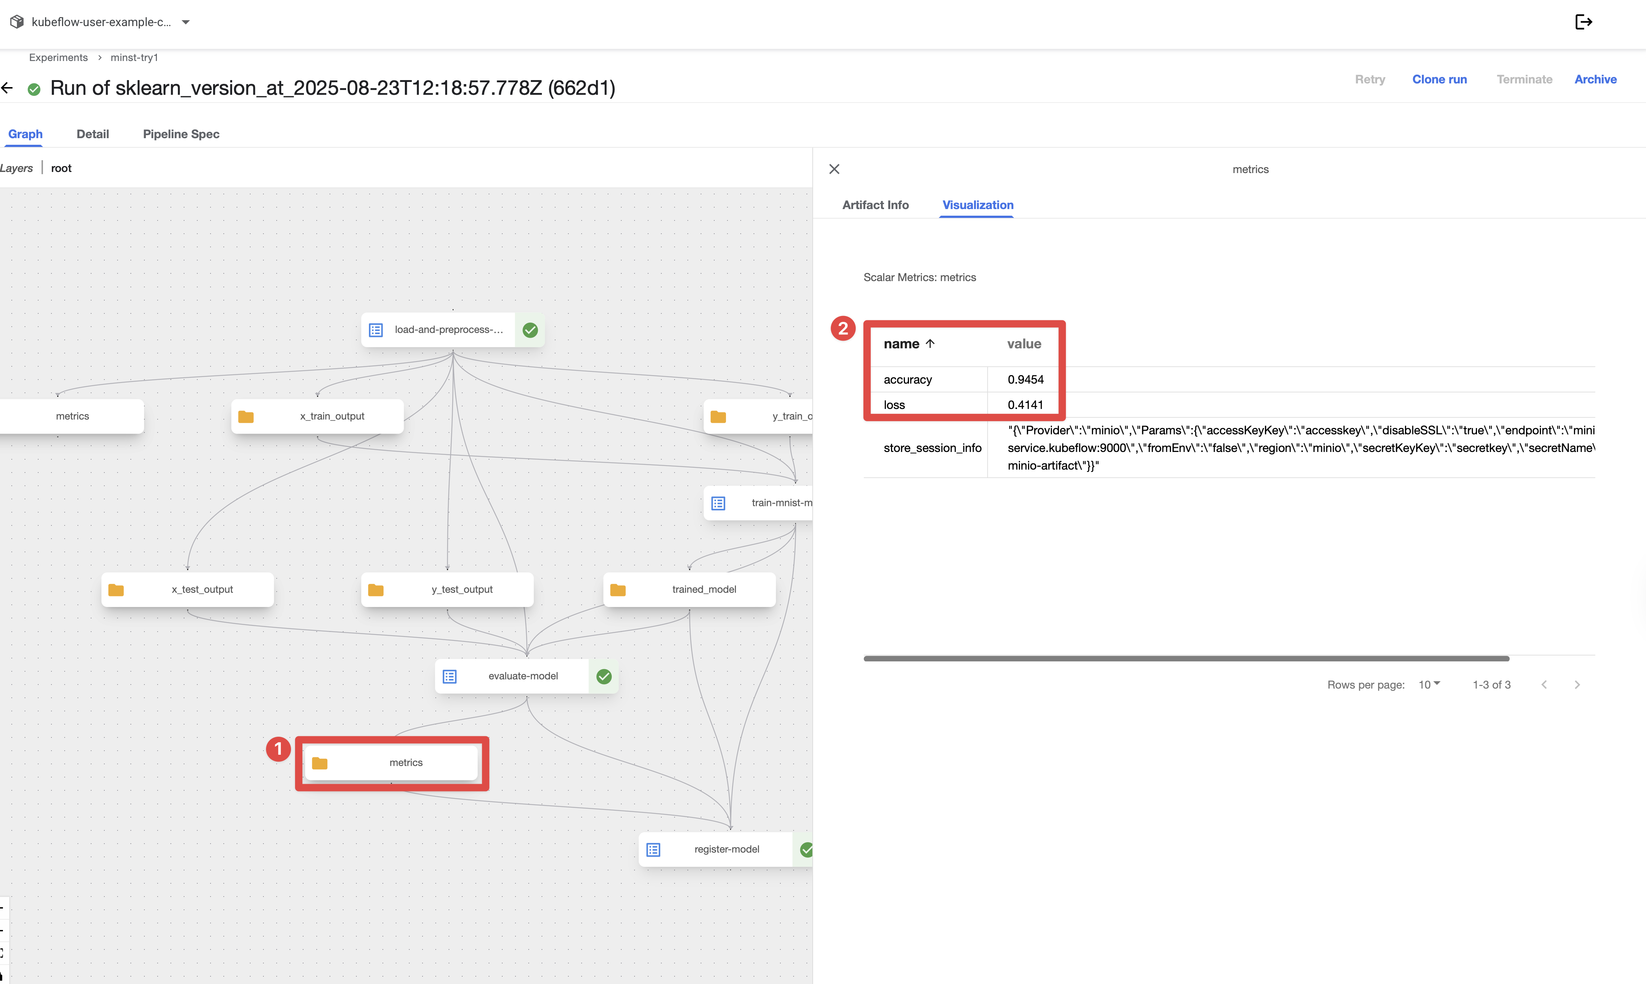1646x984 pixels.
Task: Click the register-model task icon
Action: (653, 850)
